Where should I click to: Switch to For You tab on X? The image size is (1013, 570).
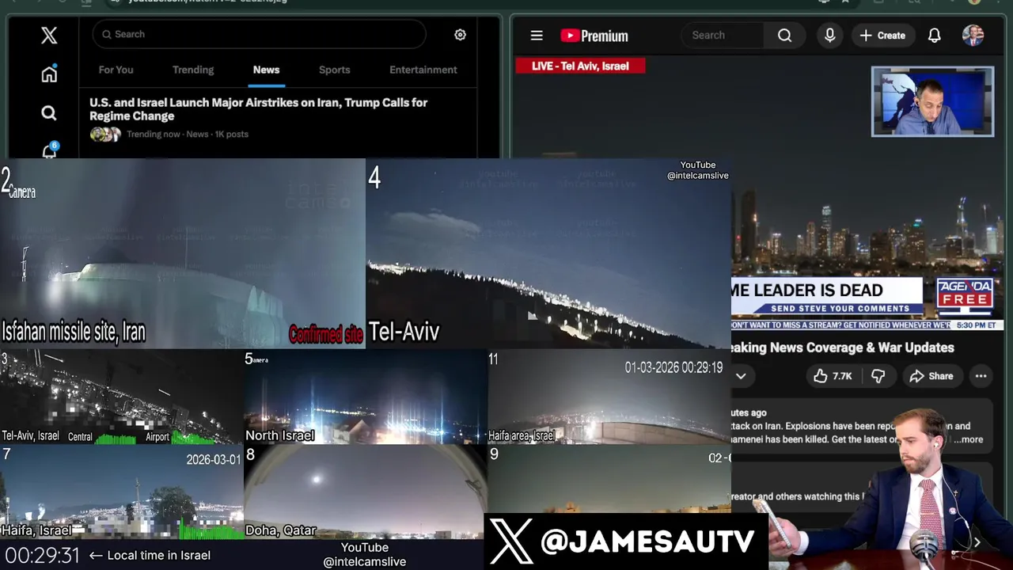coord(116,70)
